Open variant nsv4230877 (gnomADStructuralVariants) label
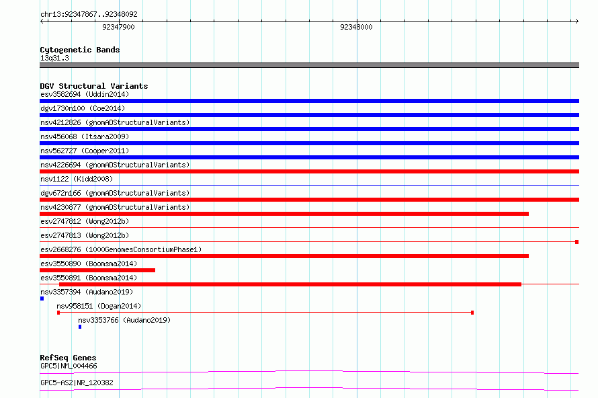The width and height of the screenshot is (598, 398). point(115,207)
